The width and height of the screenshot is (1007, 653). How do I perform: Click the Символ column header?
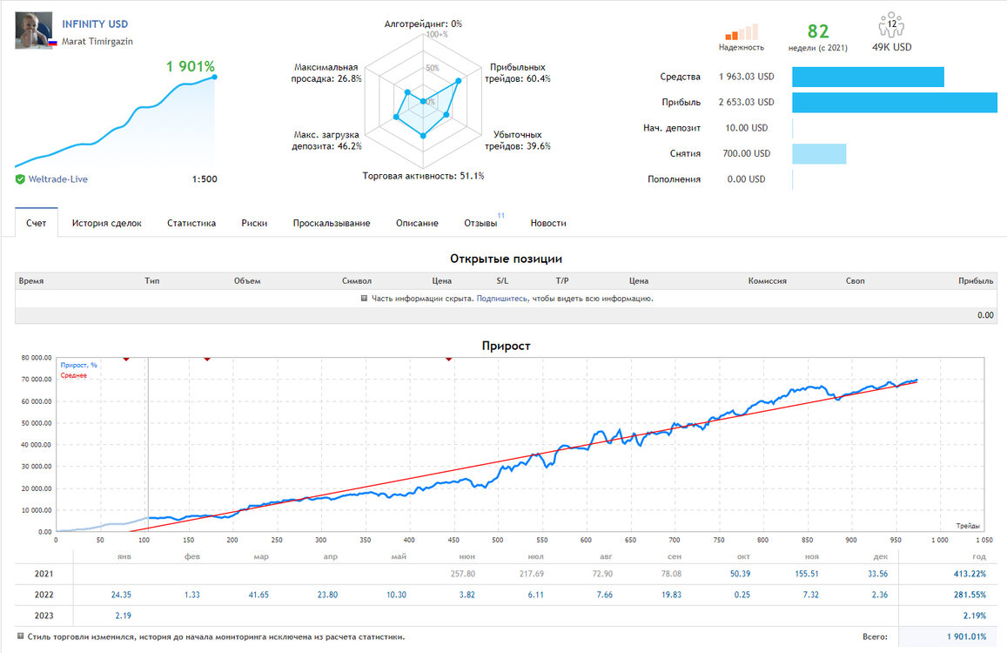tap(357, 281)
